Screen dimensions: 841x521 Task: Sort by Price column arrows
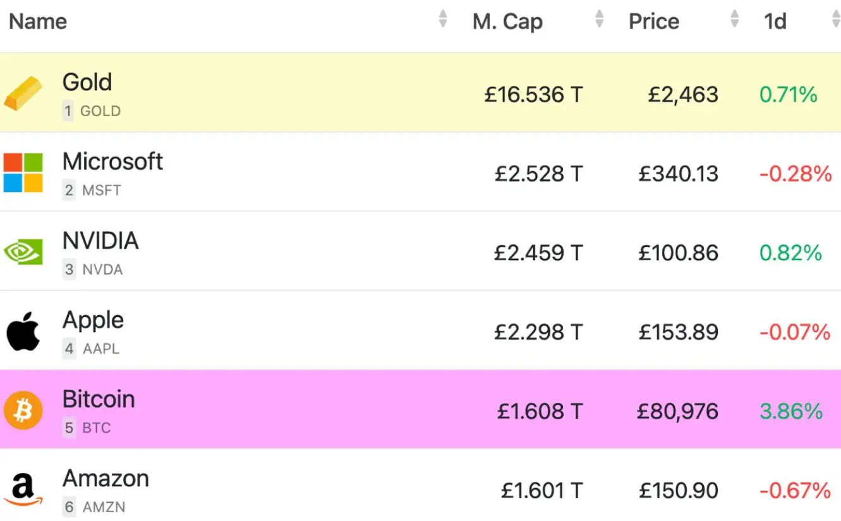(734, 19)
